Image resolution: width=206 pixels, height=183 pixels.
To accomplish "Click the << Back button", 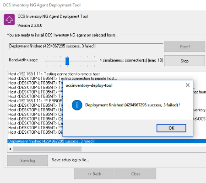I will pyautogui.click(x=94, y=174).
